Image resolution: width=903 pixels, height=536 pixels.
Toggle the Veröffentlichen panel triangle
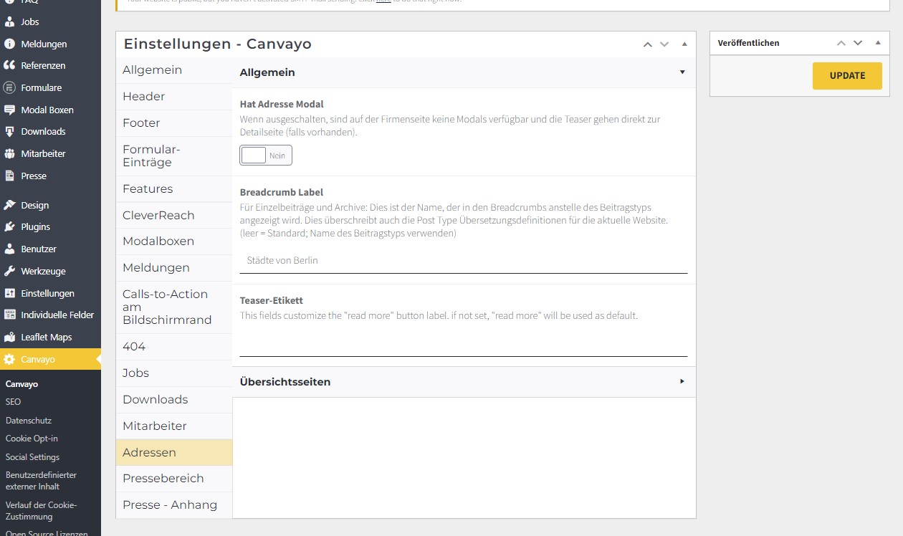pyautogui.click(x=878, y=43)
